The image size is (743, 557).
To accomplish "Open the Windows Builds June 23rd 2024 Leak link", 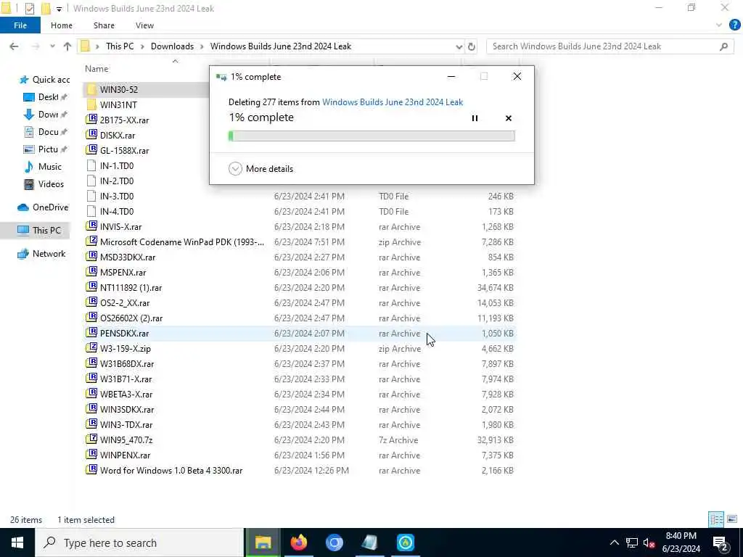I will click(x=393, y=102).
